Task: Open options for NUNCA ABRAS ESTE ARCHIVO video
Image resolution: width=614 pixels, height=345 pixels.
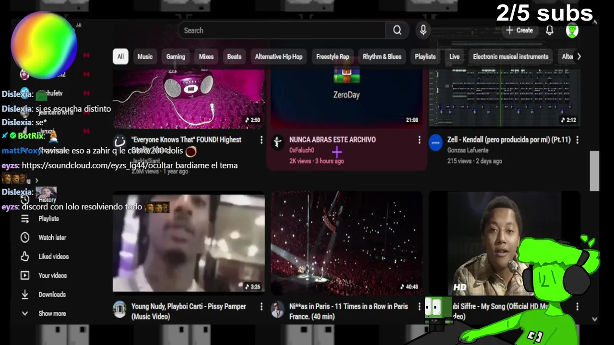Action: click(419, 140)
